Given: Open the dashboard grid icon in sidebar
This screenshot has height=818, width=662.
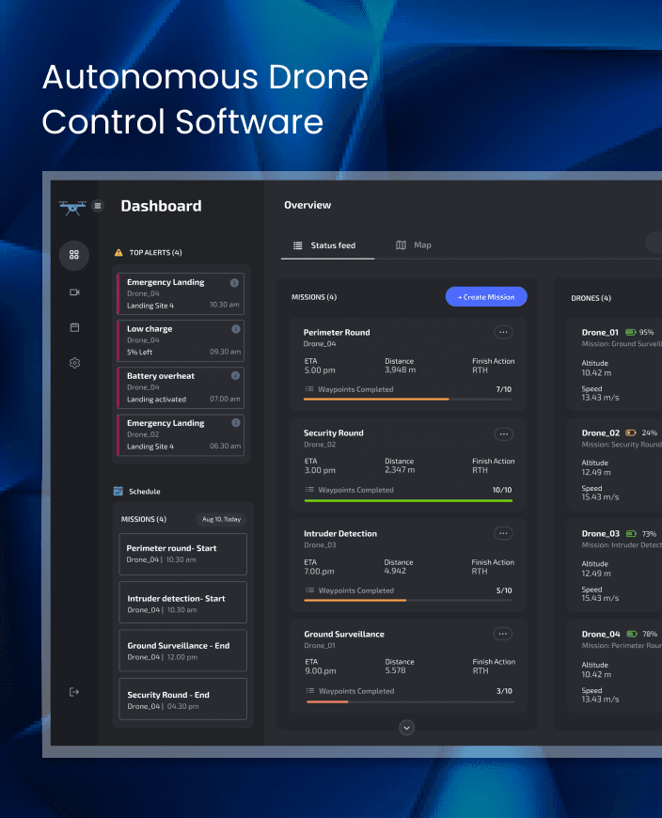Looking at the screenshot, I should pos(74,255).
